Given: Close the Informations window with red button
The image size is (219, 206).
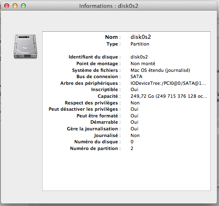Looking at the screenshot, I should (x=7, y=6).
